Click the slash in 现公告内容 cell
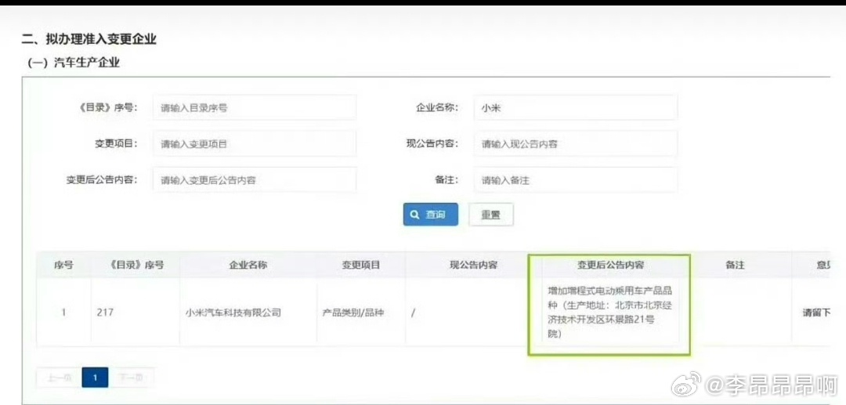846x405 pixels. pyautogui.click(x=412, y=313)
